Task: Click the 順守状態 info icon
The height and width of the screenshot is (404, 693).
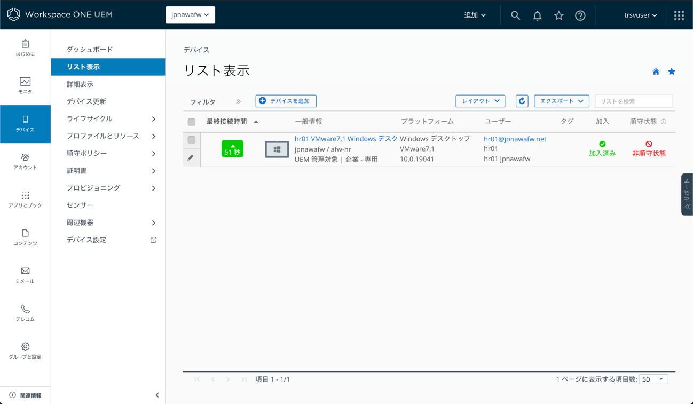Action: tap(664, 122)
